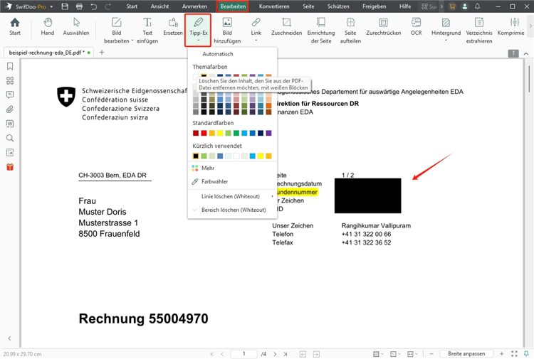The image size is (534, 359).
Task: Undo the last action
Action: tap(94, 6)
